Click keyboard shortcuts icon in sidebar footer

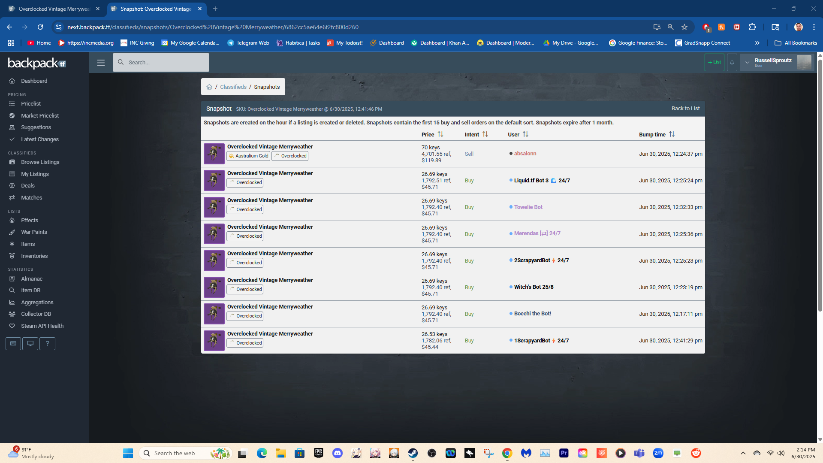point(13,344)
